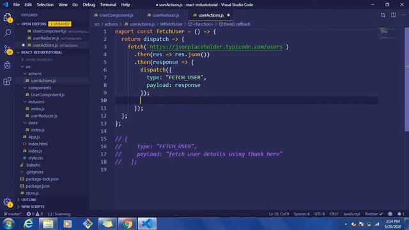Click the fetchUser breadcrumb item
409x230 pixels.
(x=171, y=24)
